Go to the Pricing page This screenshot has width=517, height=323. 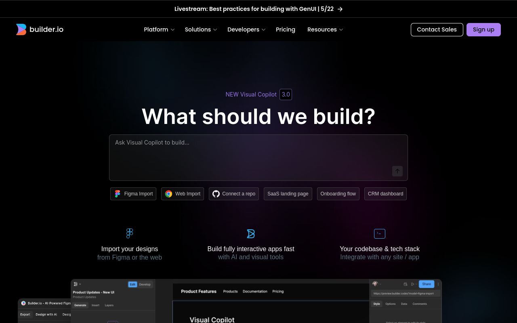(x=286, y=29)
